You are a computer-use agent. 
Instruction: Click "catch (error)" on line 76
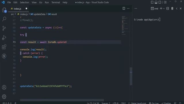pos(31,53)
